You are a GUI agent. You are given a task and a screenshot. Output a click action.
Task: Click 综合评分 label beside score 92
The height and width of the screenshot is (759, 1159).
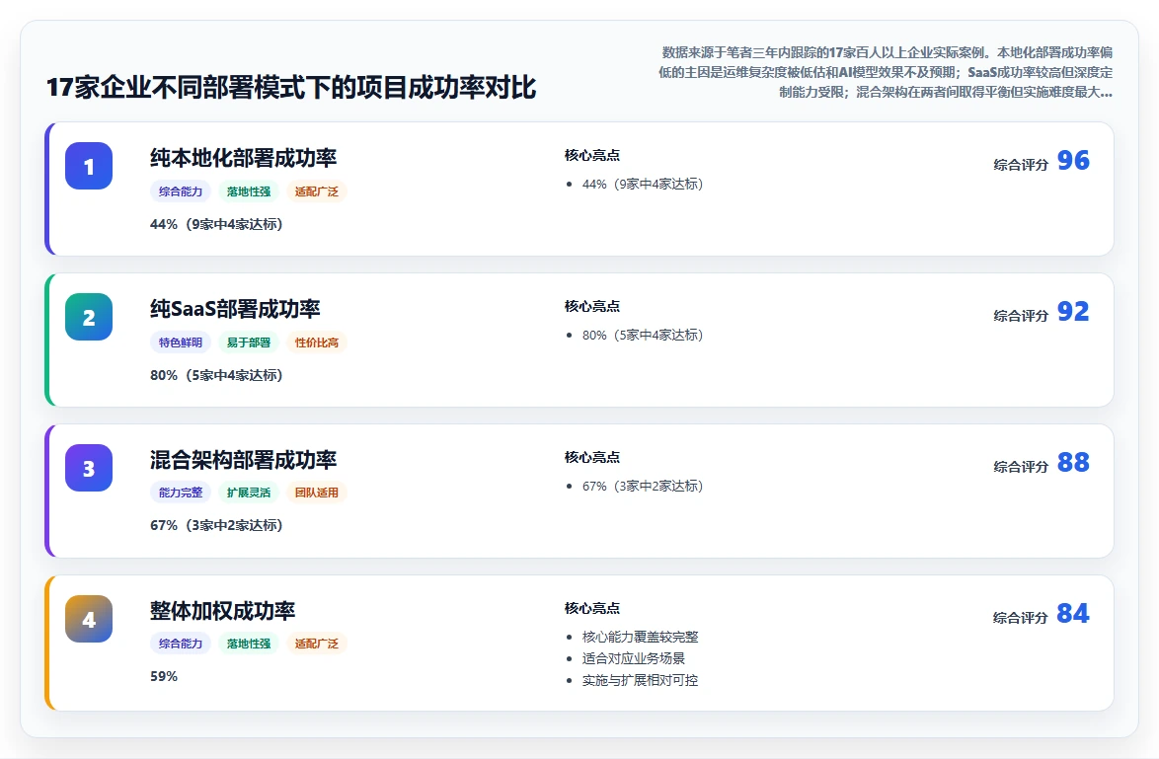tap(1021, 316)
